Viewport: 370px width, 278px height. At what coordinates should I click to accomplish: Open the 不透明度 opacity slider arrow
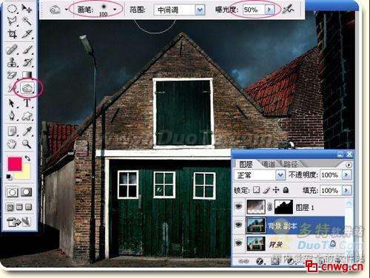(346, 175)
